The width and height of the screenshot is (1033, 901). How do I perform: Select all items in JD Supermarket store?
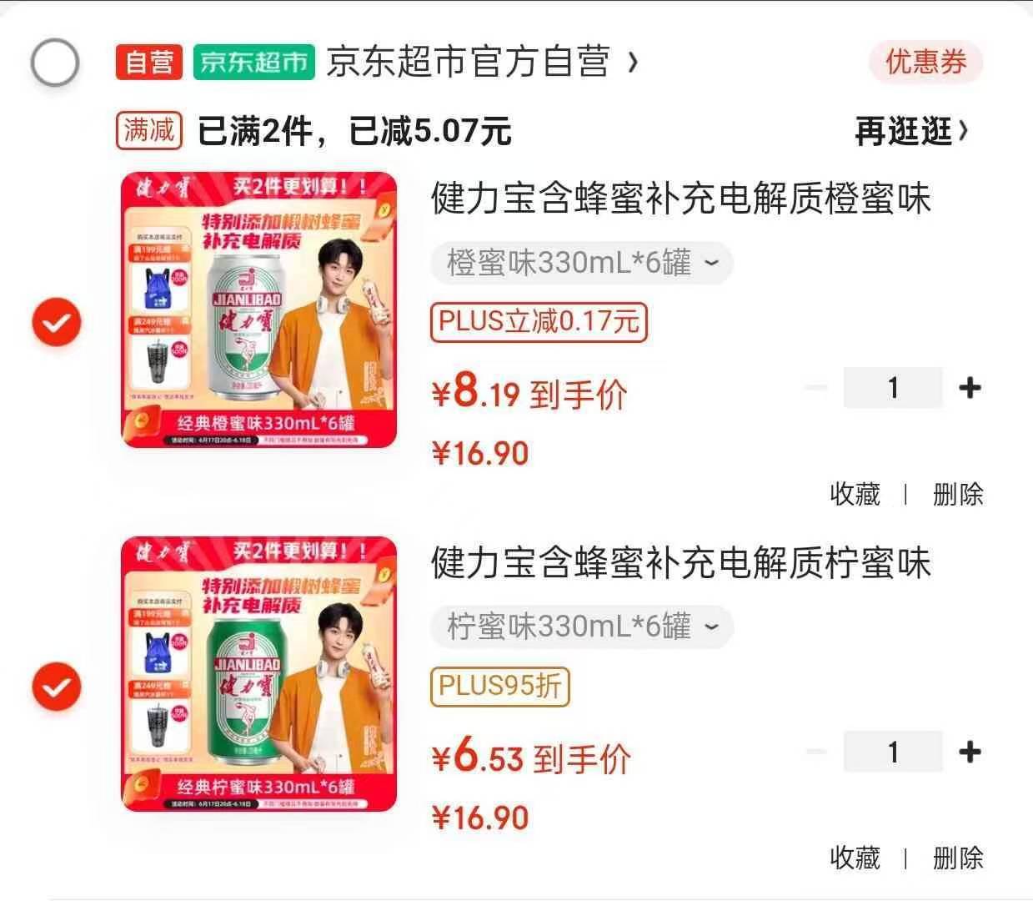(55, 63)
